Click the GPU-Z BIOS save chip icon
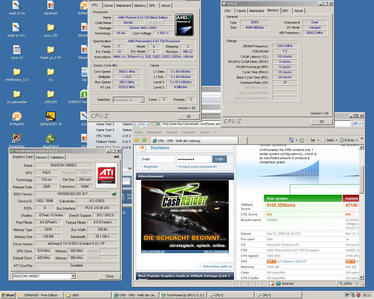Viewport: 374px width, 299px height. pyautogui.click(x=114, y=194)
